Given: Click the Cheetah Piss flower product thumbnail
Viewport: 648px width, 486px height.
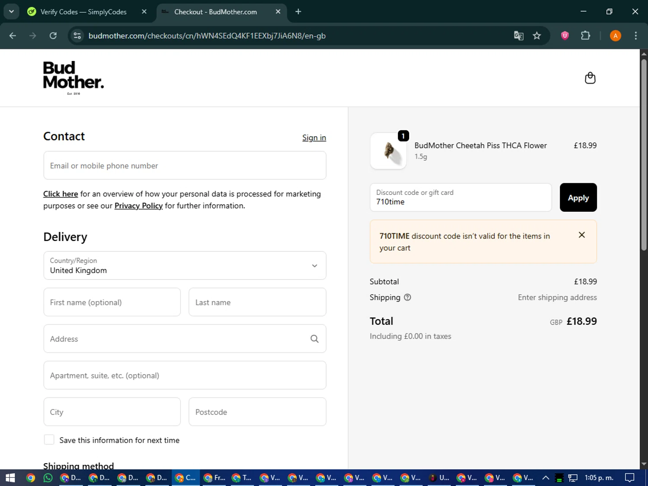Looking at the screenshot, I should (388, 151).
